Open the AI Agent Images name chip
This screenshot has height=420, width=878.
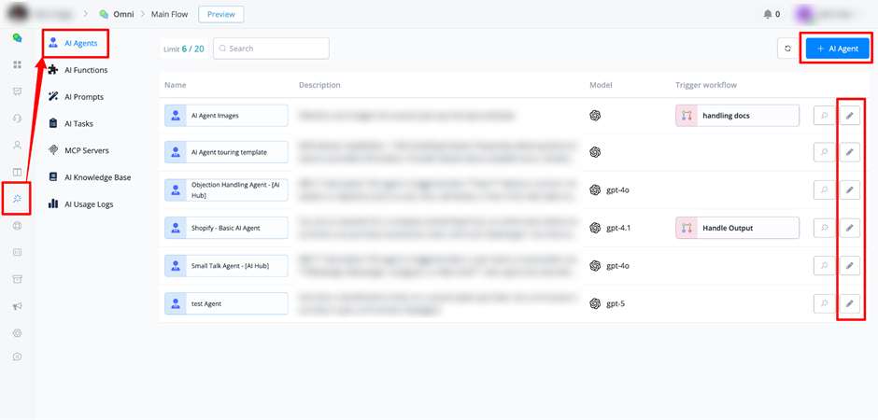point(226,116)
